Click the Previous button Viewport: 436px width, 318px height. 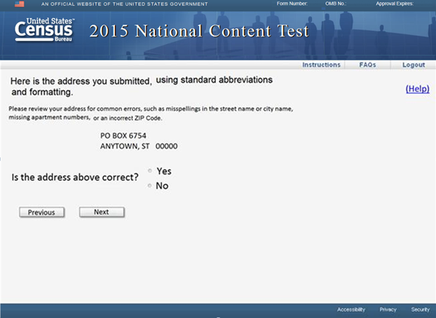42,212
